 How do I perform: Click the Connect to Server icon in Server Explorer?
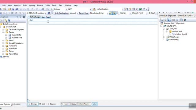pos(9,20)
